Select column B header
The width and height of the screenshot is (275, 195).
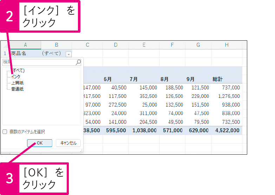pyautogui.click(x=56, y=45)
